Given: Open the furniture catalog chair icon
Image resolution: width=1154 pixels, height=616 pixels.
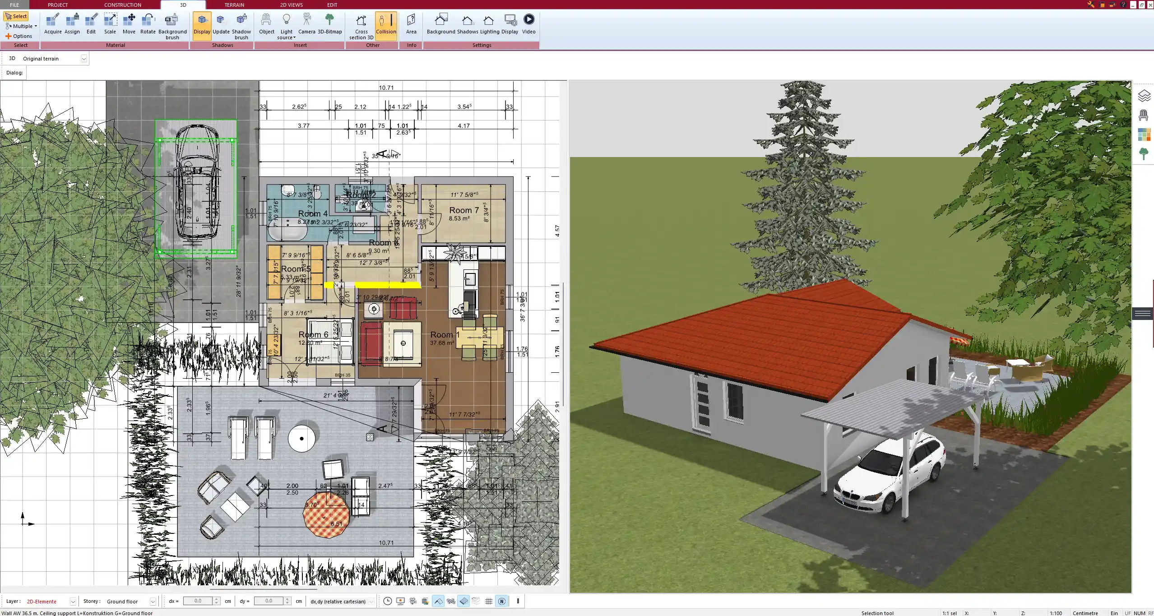Looking at the screenshot, I should click(x=1144, y=115).
